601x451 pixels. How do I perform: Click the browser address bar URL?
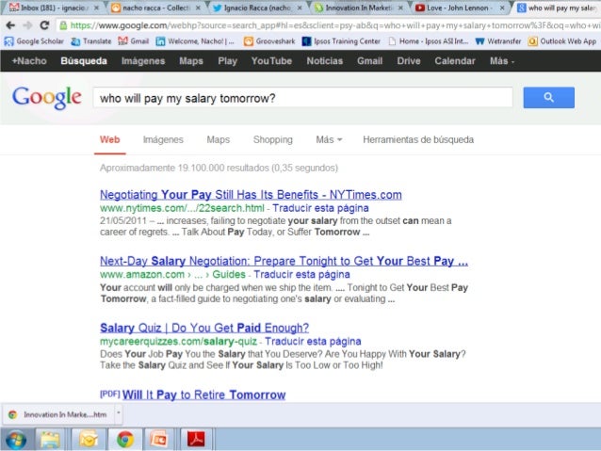click(333, 25)
